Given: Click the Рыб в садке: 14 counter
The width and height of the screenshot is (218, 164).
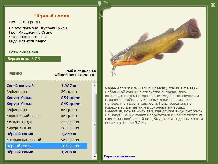Looking at the screenshot, I should (81, 71).
